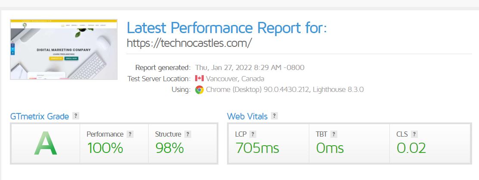This screenshot has width=479, height=180.
Task: Click the 100% Performance score
Action: click(x=105, y=148)
